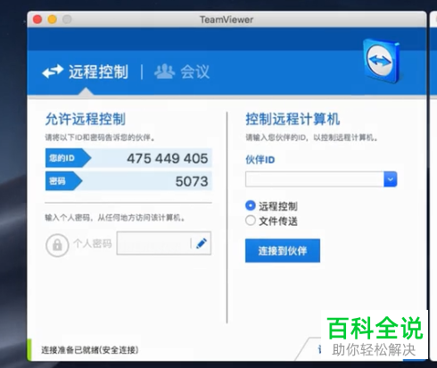Click the pencil edit icon for 个人密码

click(202, 243)
